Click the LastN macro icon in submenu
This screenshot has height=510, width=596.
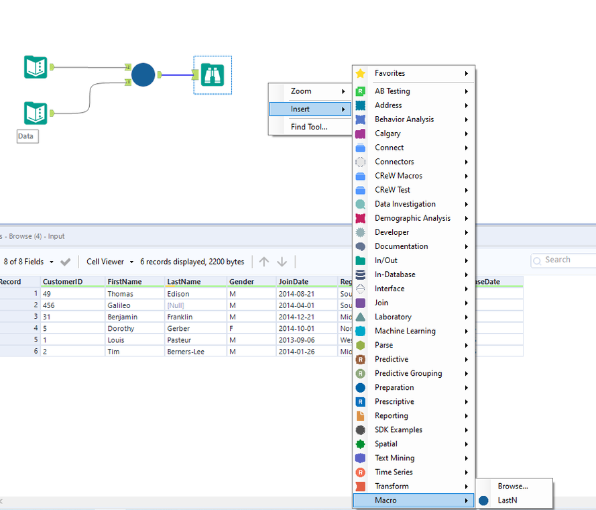point(484,501)
